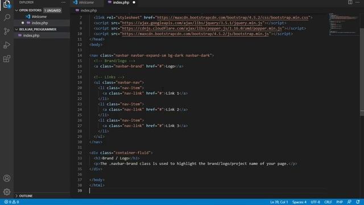Click PHP file icon in breadcrumb

(77, 10)
